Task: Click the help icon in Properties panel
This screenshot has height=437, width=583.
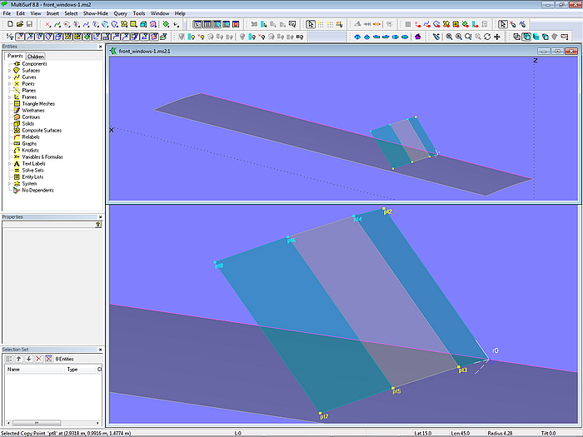Action: coord(98,225)
